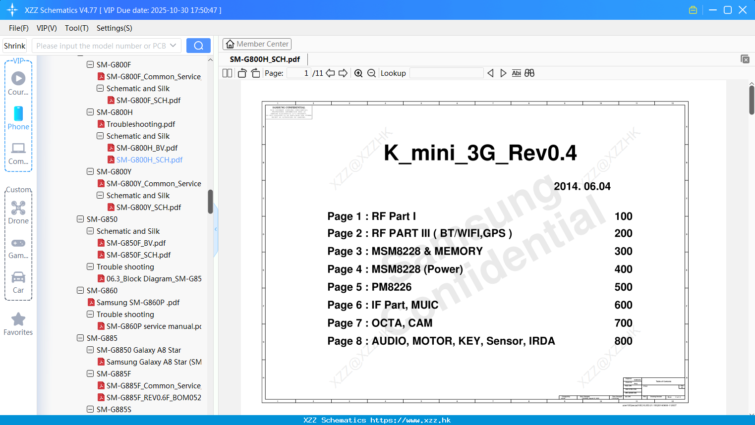Open the yellow toolbox icon in title bar
The width and height of the screenshot is (755, 425).
pyautogui.click(x=693, y=10)
